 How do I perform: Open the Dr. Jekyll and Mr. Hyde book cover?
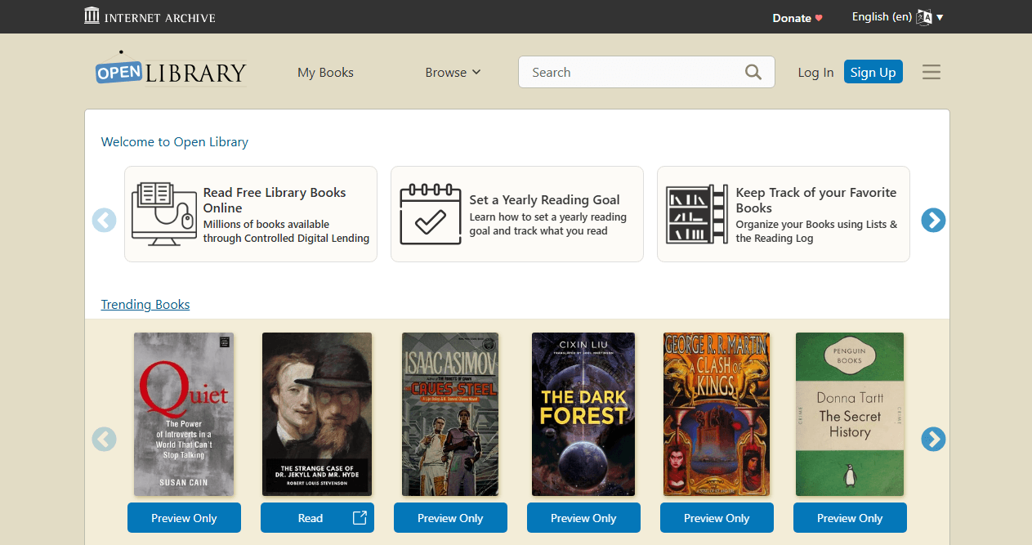[x=317, y=414]
